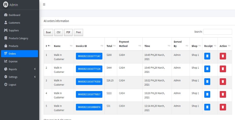The image size is (235, 120).
Task: Print the orders table
Action: coord(78,32)
